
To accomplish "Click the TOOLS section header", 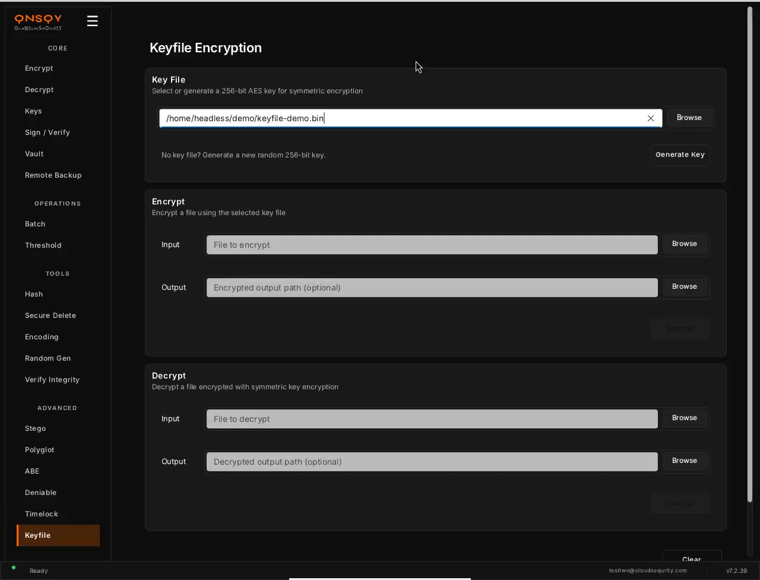I will tap(58, 274).
